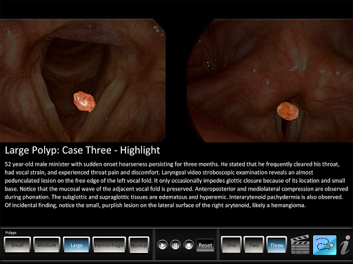Click the right laryngeal endoscopy image
Image resolution: width=353 pixels, height=264 pixels.
[x=270, y=80]
